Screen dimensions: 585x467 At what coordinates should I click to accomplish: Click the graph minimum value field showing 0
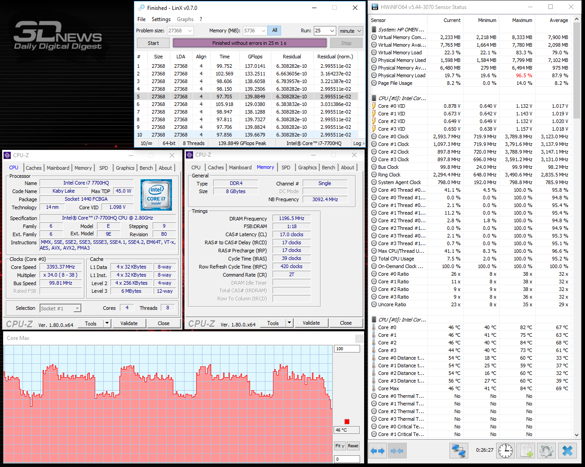coord(347,459)
